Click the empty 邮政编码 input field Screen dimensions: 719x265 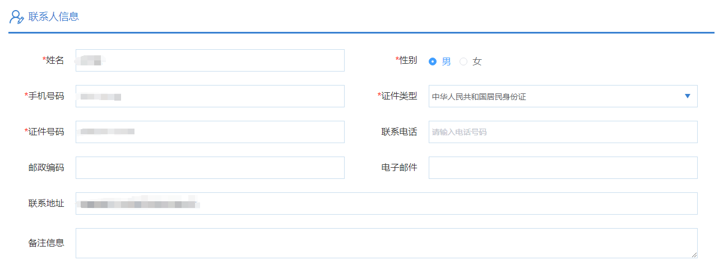pyautogui.click(x=210, y=168)
